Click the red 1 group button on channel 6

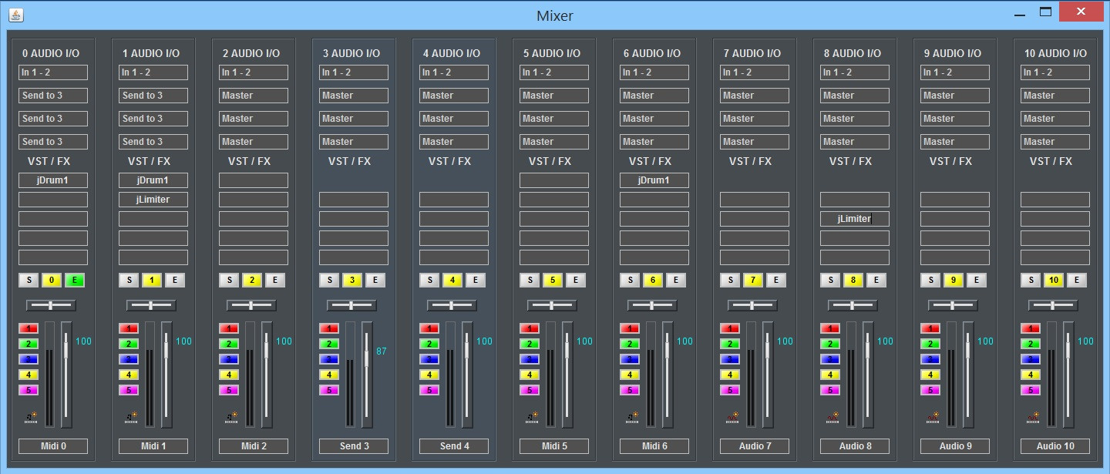coord(630,328)
